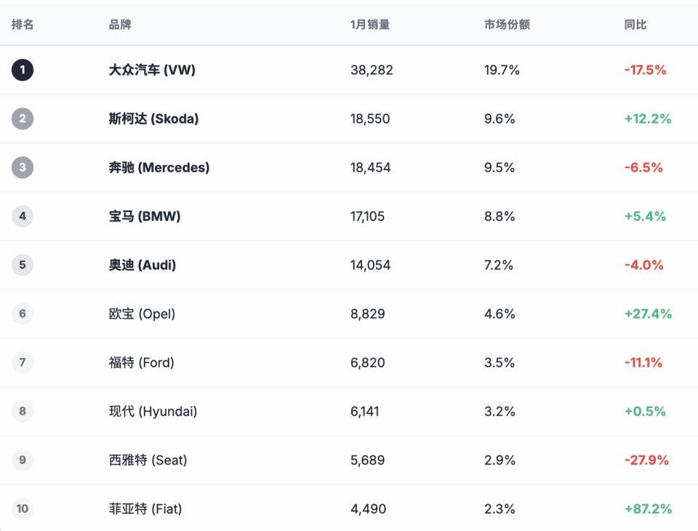Viewport: 698px width, 531px height.
Task: Click the rank 6 circle badge
Action: (x=23, y=314)
